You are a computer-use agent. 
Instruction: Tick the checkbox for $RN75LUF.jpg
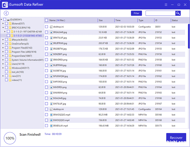click(x=47, y=38)
